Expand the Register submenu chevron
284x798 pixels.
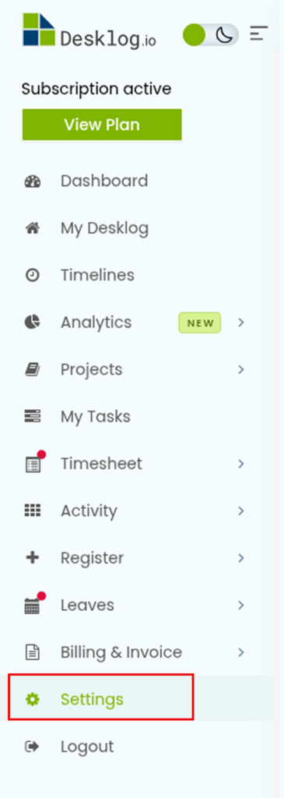[241, 558]
